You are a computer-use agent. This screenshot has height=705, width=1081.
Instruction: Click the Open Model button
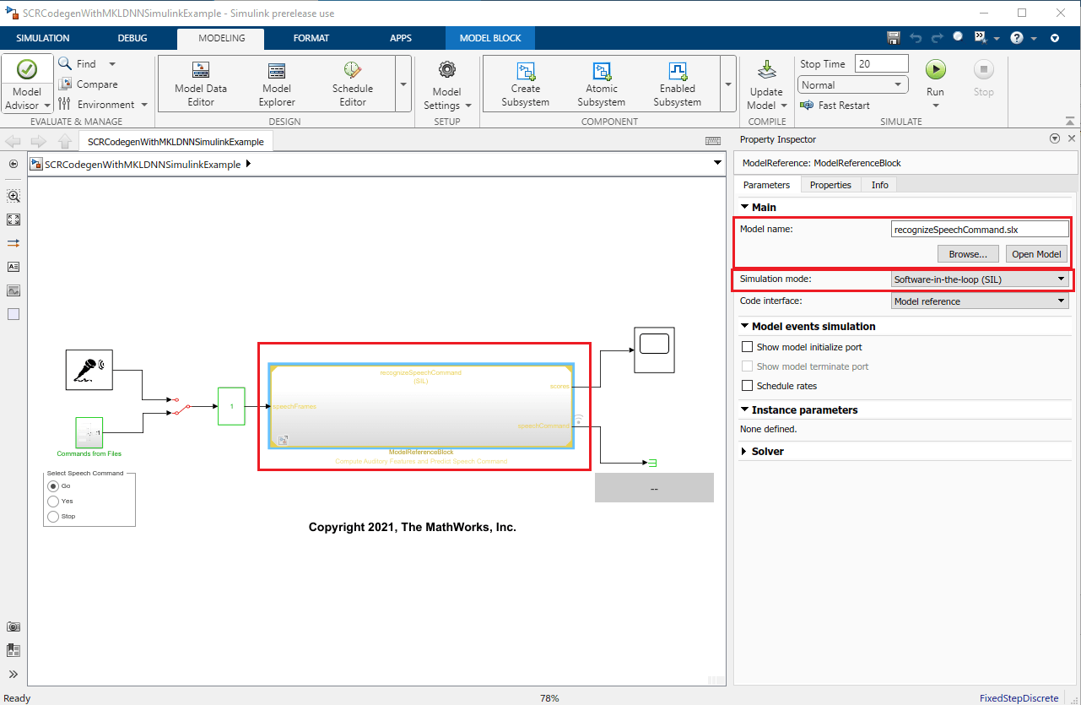[x=1036, y=254]
